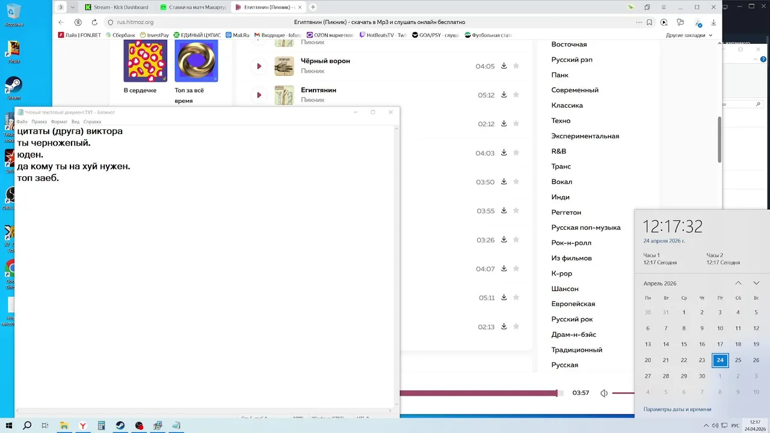The width and height of the screenshot is (770, 433).
Task: Download the 04:07 track
Action: point(504,268)
